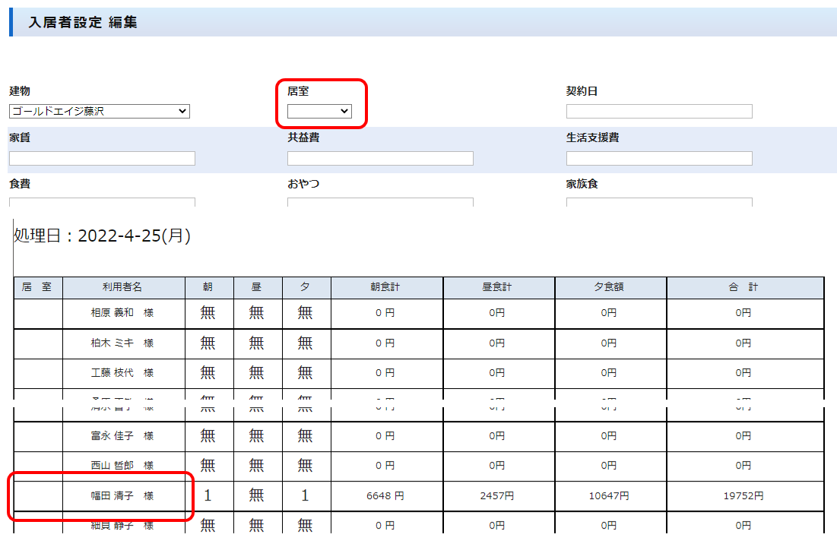Click the 19752円 total for 幅田 清子
This screenshot has height=547, width=837.
tap(743, 496)
